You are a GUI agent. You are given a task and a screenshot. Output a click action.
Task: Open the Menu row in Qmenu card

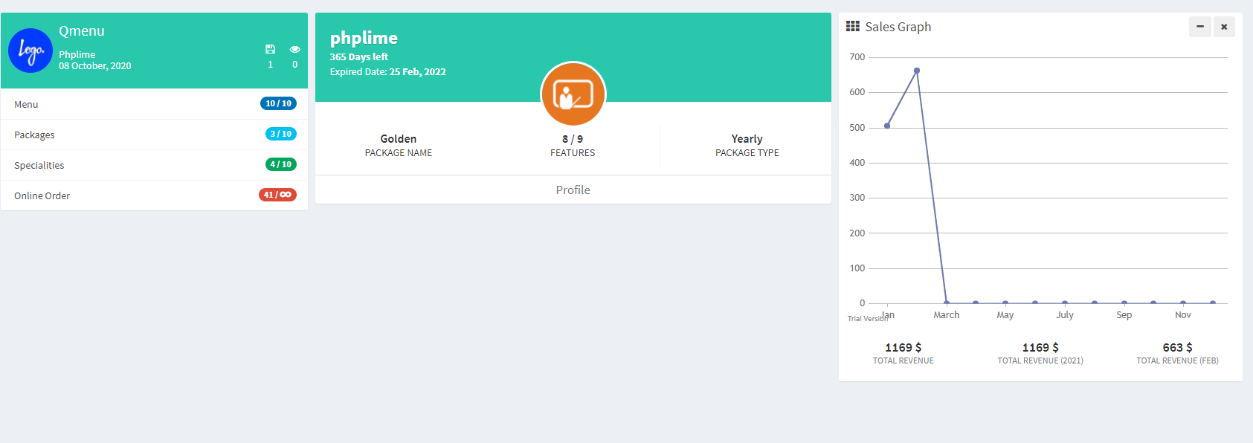click(154, 104)
